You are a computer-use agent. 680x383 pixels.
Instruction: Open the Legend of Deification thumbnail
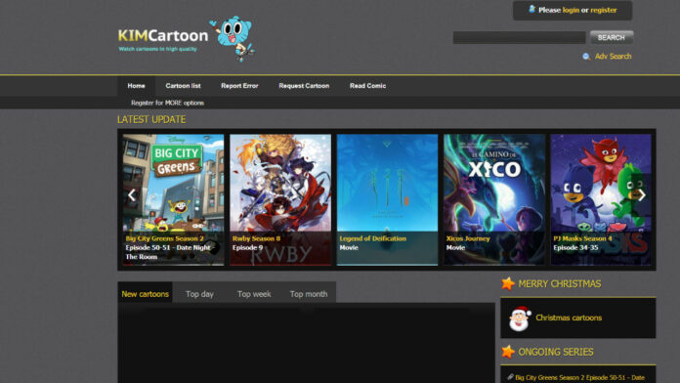point(387,199)
